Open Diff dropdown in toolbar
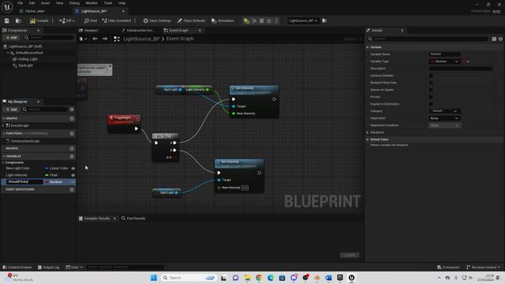 point(67,21)
